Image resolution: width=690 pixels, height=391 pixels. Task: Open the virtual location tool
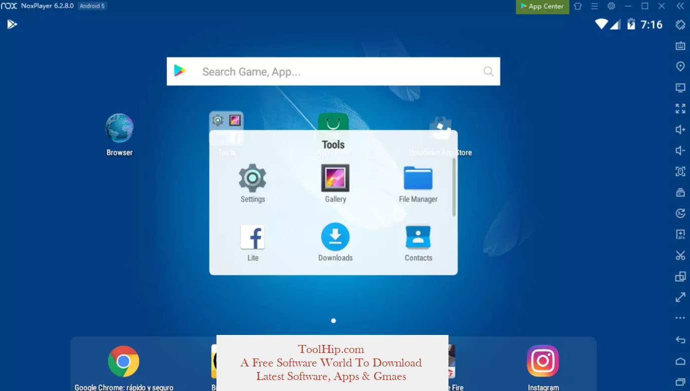pos(680,67)
